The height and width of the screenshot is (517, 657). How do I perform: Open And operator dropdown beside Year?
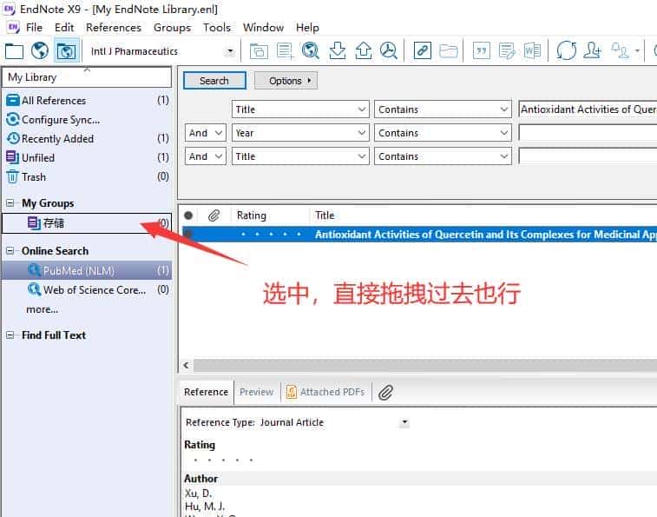pos(206,133)
